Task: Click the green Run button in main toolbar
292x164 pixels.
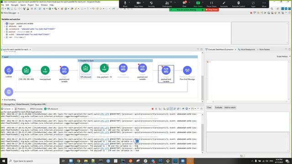Action: pos(50,9)
